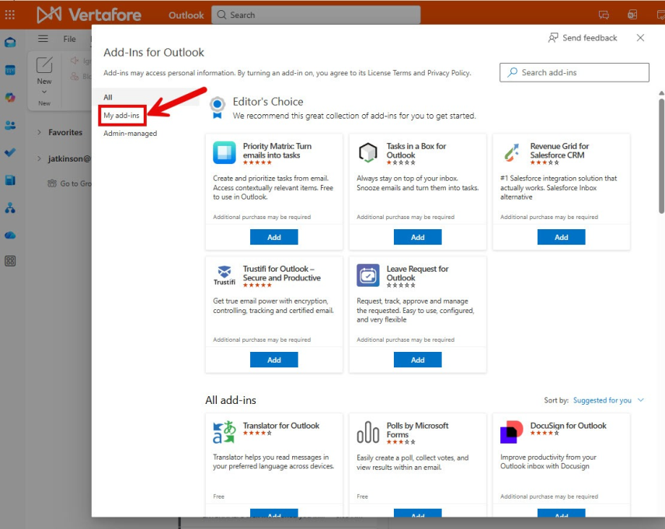The width and height of the screenshot is (665, 529).
Task: Open the Sort by dropdown
Action: pyautogui.click(x=608, y=401)
